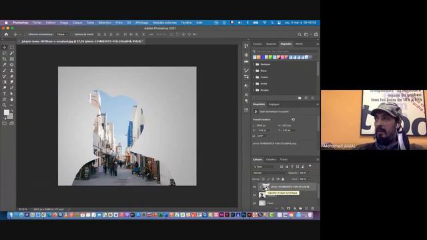Expand the Bleus gradient folder
Image resolution: width=427 pixels, height=240 pixels.
click(x=254, y=71)
